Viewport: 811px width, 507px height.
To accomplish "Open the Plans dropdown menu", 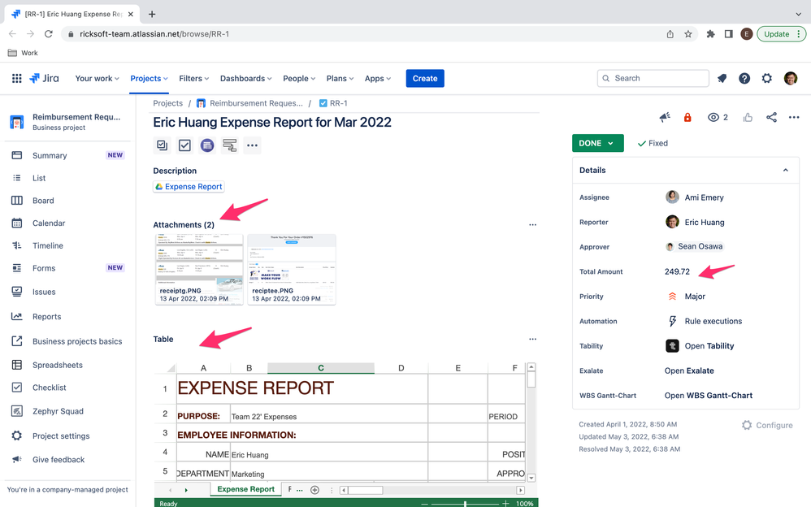I will [x=340, y=78].
